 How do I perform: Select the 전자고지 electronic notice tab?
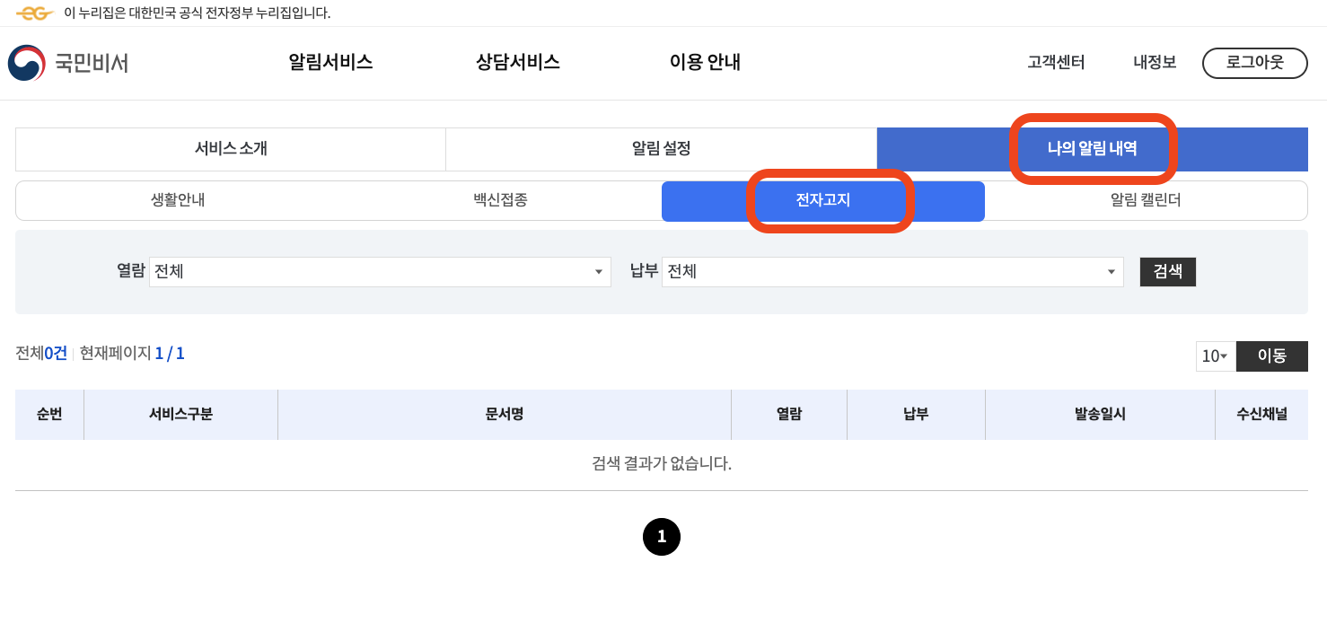[x=822, y=200]
